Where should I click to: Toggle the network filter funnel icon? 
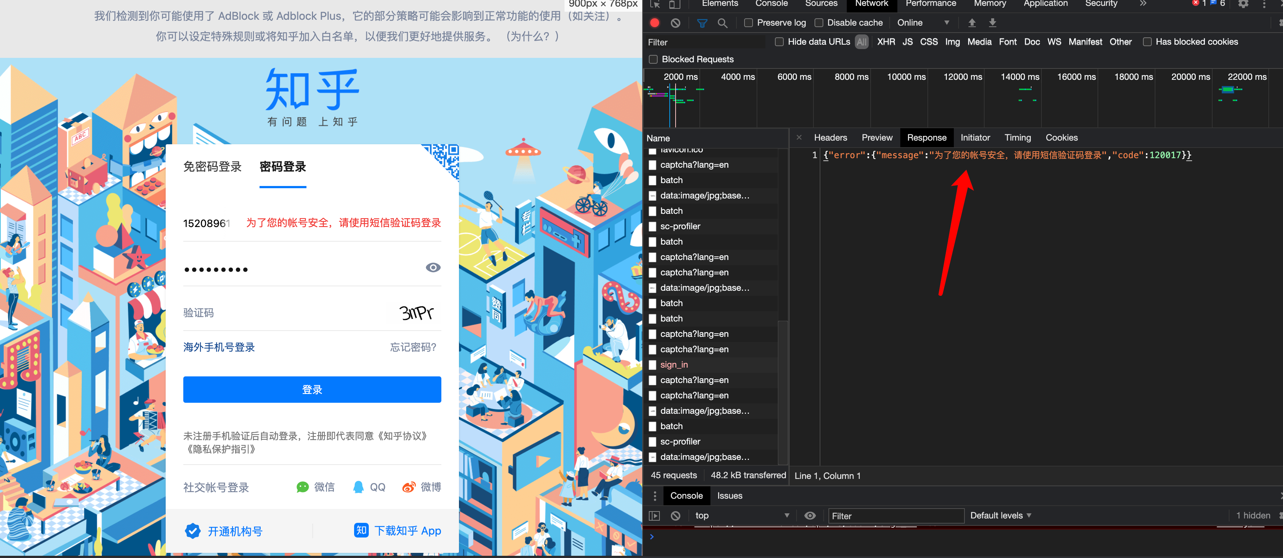coord(702,23)
